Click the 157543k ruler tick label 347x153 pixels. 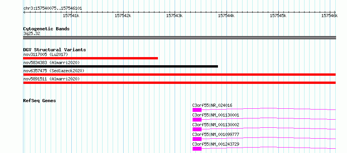[174, 16]
